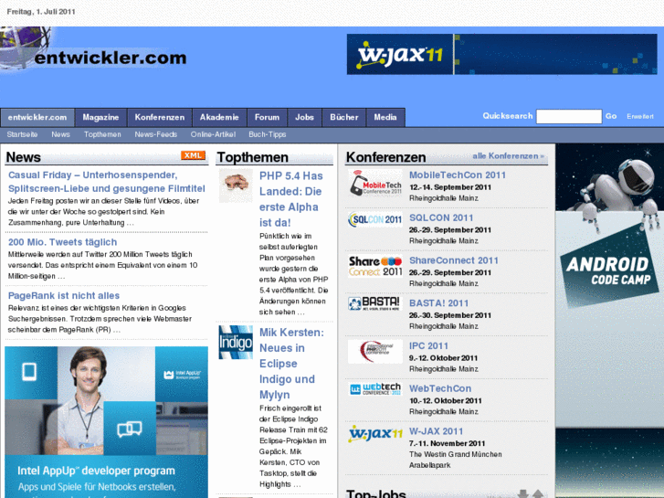Open the XML news feed badge
664x498 pixels.
(x=193, y=155)
